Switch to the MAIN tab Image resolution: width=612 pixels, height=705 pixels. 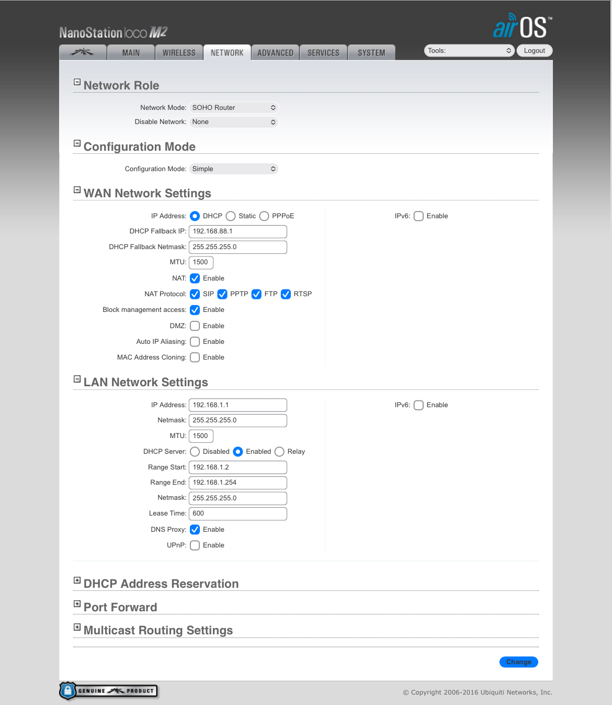pos(131,52)
